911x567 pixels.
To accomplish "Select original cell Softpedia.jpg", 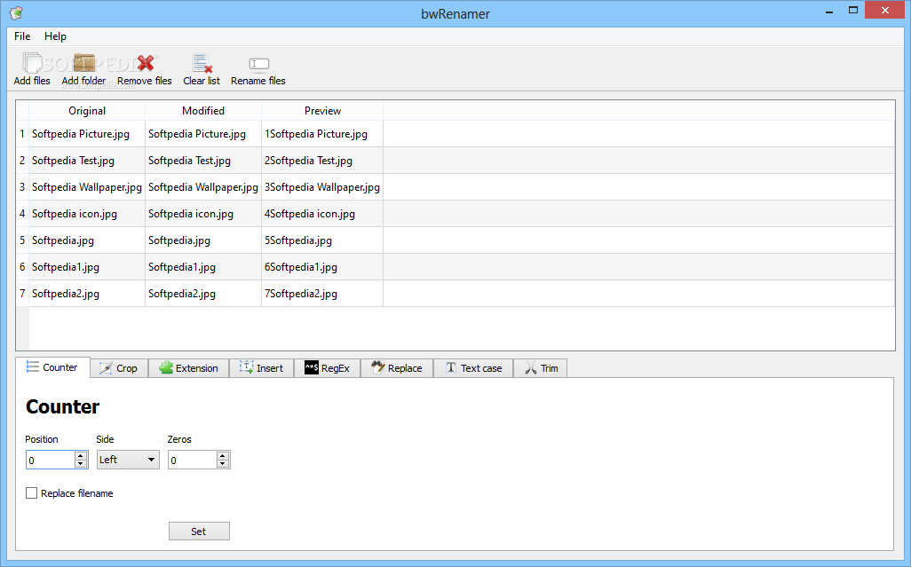I will (x=87, y=240).
